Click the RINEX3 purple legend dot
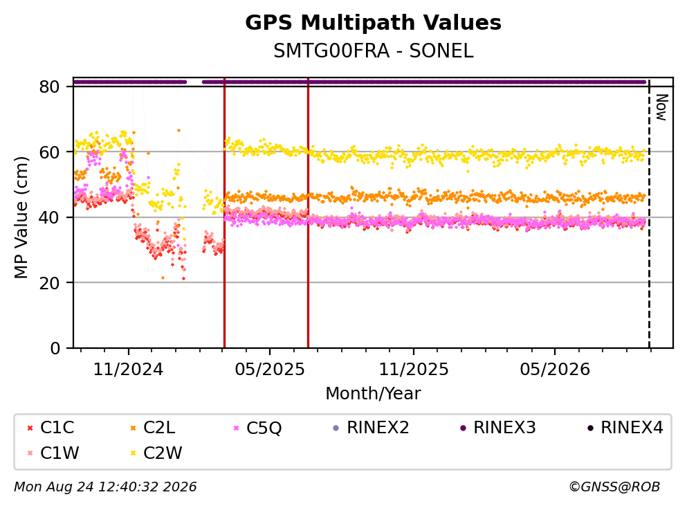The image size is (687, 508). (463, 428)
